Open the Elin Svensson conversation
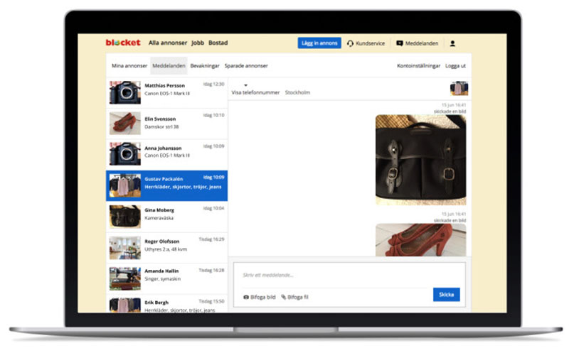Screen dimensions: 569x348 coord(167,124)
